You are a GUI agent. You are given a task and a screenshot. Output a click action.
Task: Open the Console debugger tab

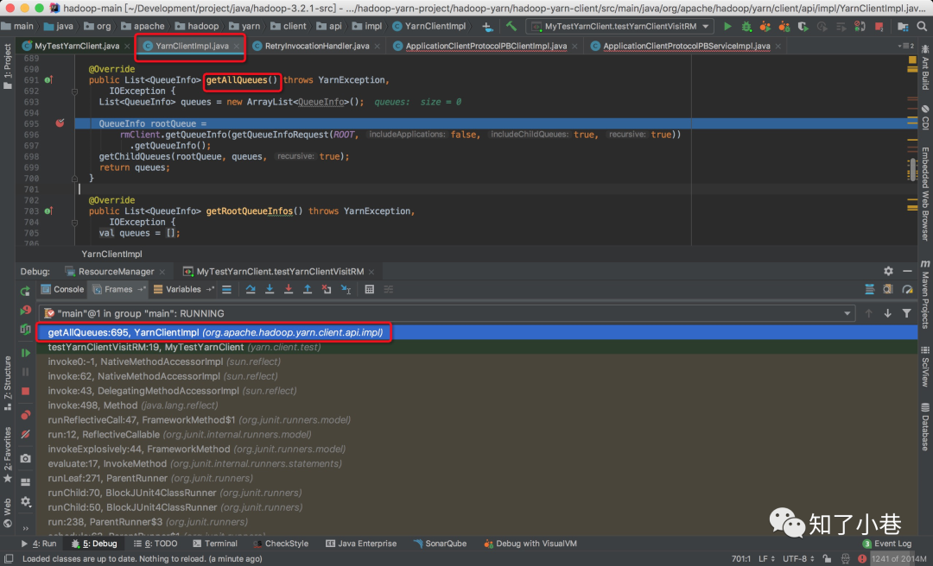62,290
